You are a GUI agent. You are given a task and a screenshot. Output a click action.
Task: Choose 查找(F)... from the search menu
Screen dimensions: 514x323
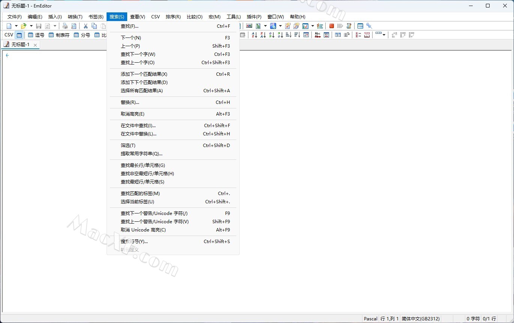[173, 26]
